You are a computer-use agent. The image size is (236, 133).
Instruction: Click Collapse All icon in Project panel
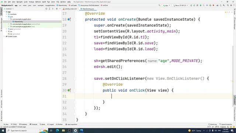(x=53, y=9)
